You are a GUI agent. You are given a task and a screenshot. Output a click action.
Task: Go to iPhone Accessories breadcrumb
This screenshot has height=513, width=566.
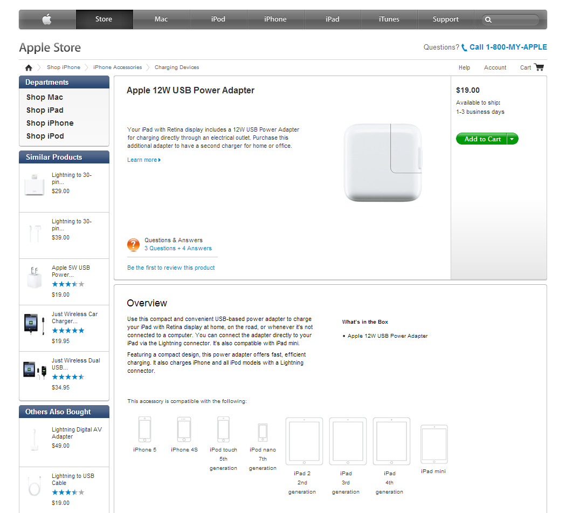coord(118,67)
